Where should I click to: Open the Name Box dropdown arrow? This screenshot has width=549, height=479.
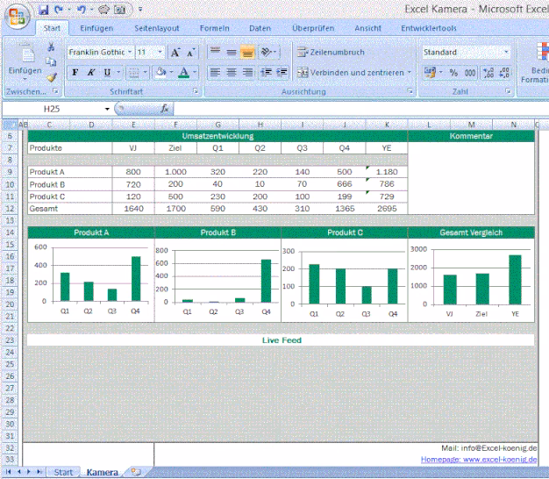[x=107, y=109]
